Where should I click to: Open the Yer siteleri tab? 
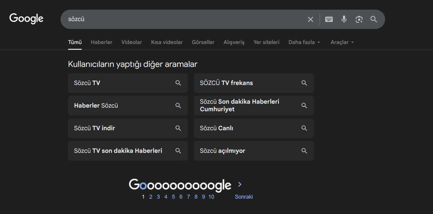[x=267, y=42]
